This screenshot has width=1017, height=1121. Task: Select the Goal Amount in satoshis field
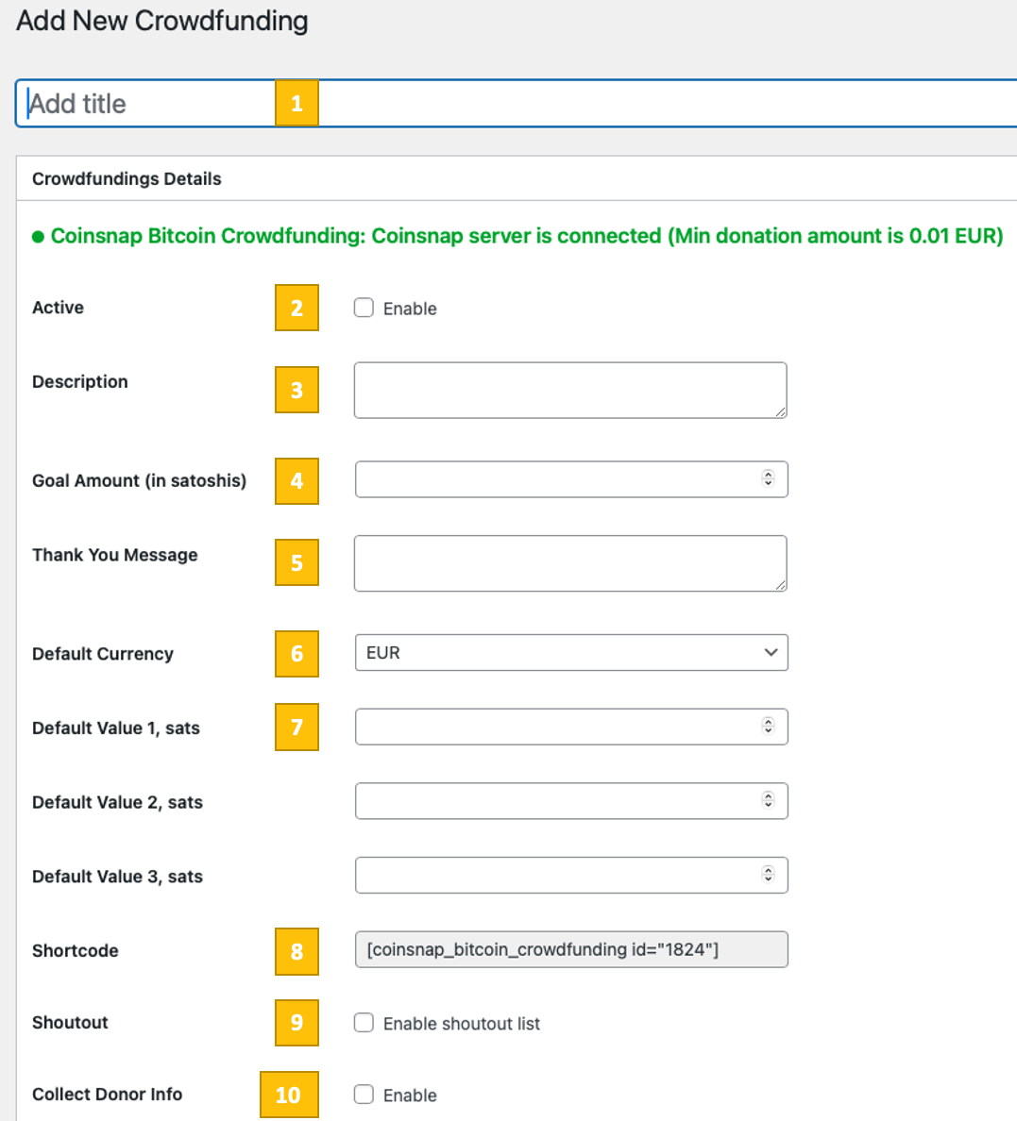click(x=548, y=478)
